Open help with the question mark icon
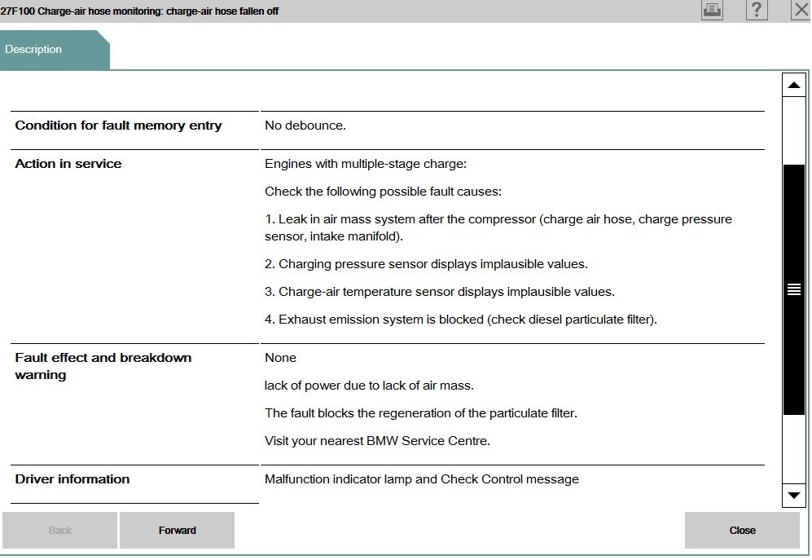 click(757, 10)
